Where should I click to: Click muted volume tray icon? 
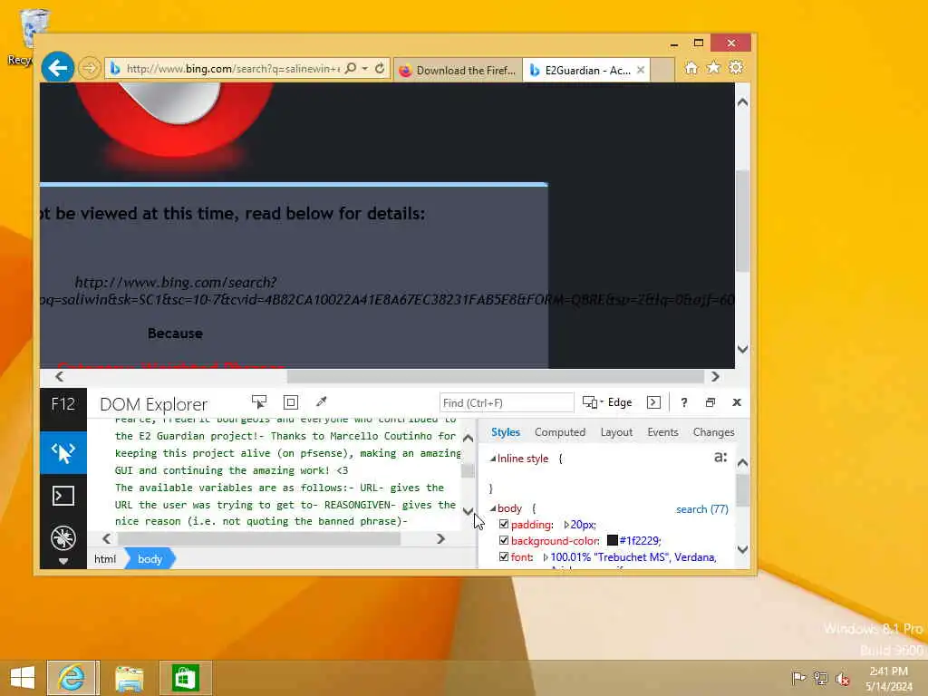pos(842,678)
